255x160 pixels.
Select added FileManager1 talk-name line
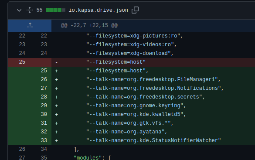coord(153,79)
